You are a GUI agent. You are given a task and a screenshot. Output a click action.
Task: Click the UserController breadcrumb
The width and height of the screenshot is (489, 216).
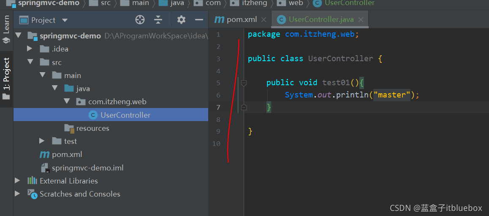[350, 3]
